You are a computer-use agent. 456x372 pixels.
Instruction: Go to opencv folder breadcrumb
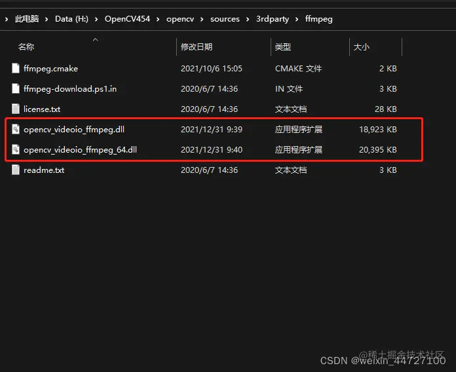pos(180,19)
